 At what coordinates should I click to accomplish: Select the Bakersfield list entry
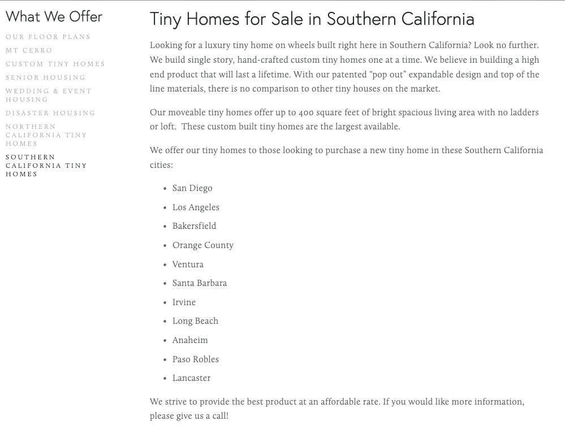pos(194,226)
